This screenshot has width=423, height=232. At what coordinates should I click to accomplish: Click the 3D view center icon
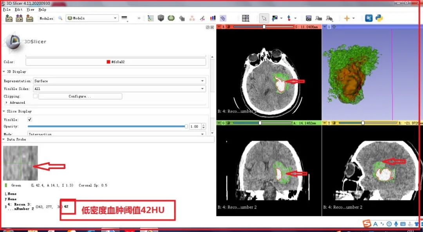334,27
